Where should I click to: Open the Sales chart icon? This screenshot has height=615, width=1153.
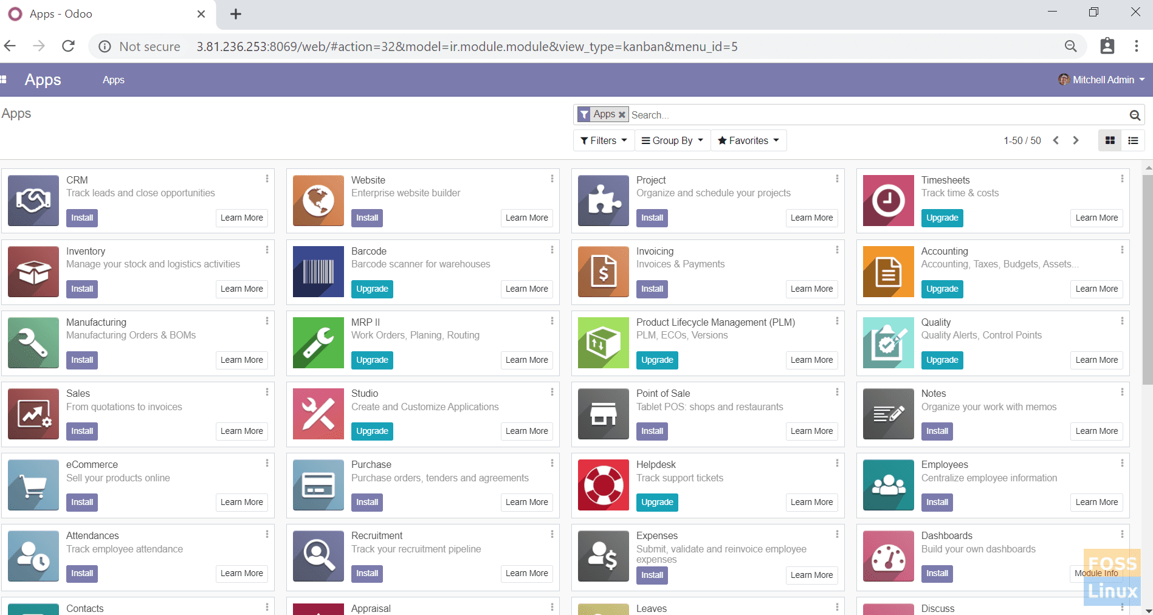tap(33, 414)
